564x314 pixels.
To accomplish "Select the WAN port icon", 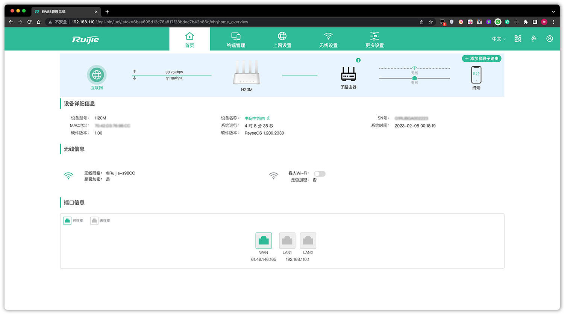I will click(264, 240).
